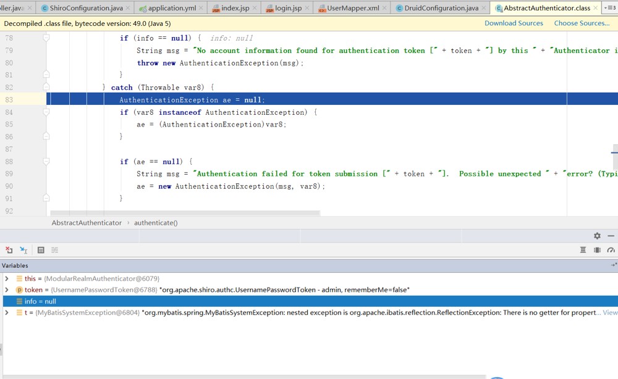The width and height of the screenshot is (618, 379).
Task: Expand the 'this' variable node
Action: pos(7,278)
